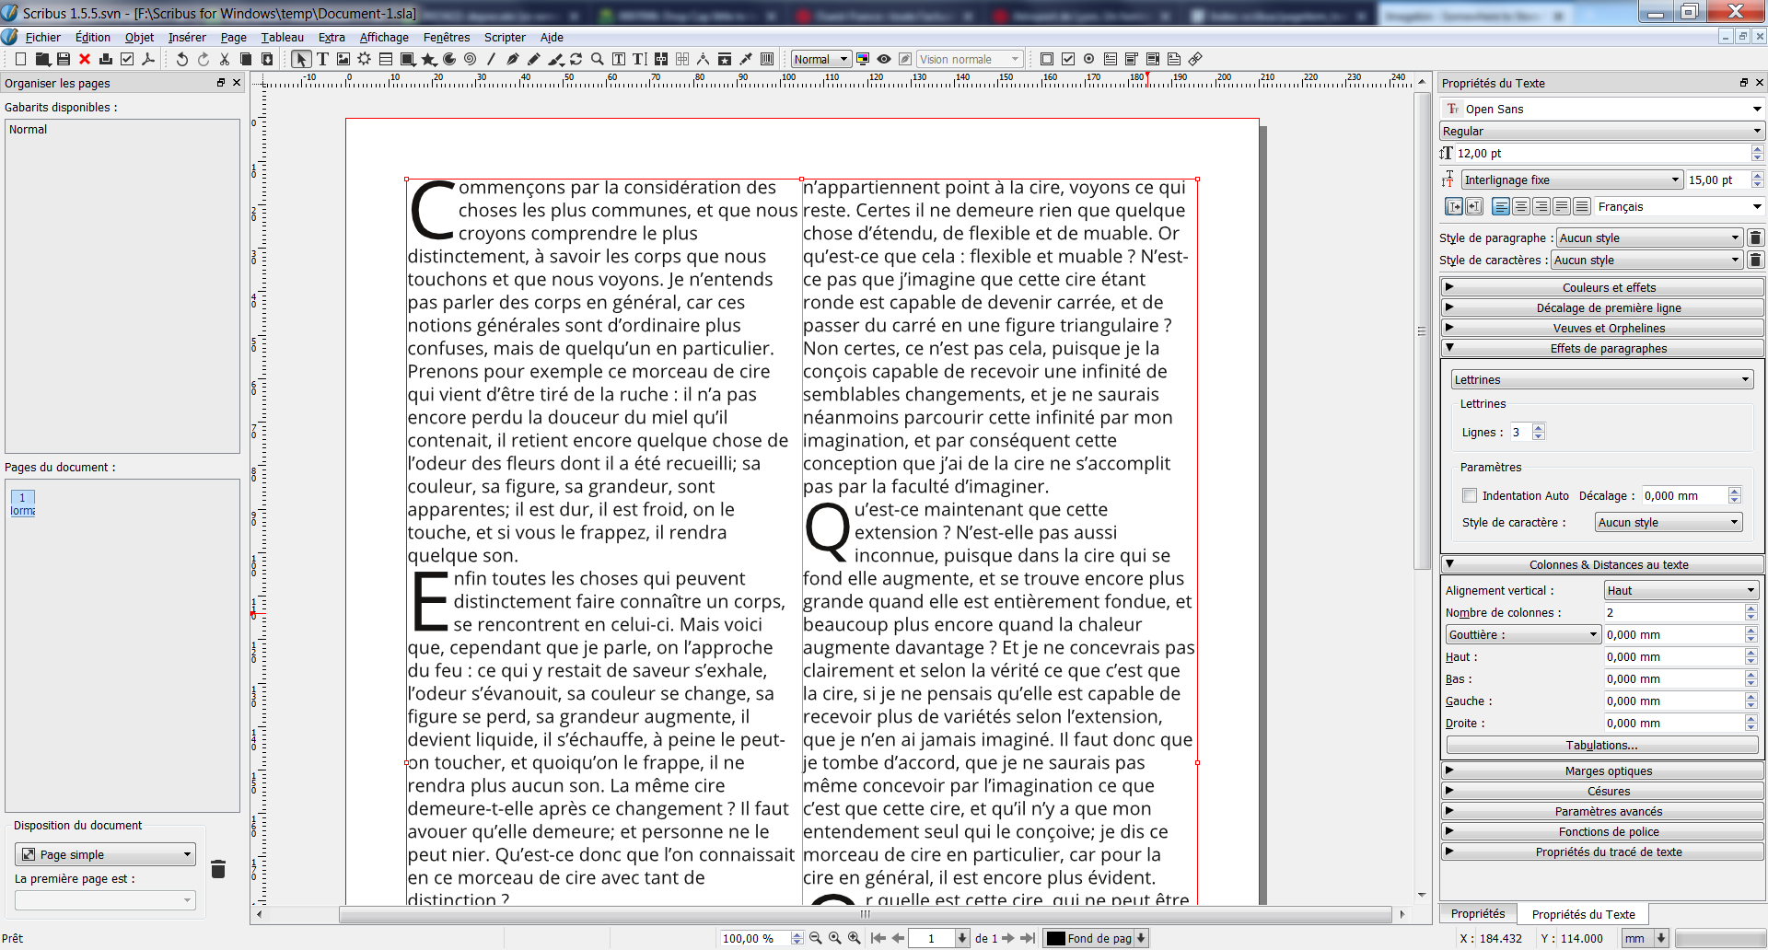Select the Spiral tool
The width and height of the screenshot is (1768, 950).
tap(471, 59)
